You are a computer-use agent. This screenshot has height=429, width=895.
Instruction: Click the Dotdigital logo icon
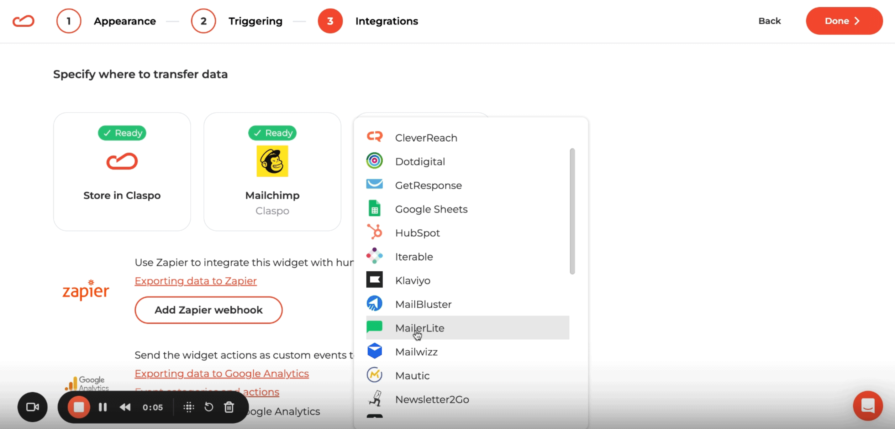374,160
